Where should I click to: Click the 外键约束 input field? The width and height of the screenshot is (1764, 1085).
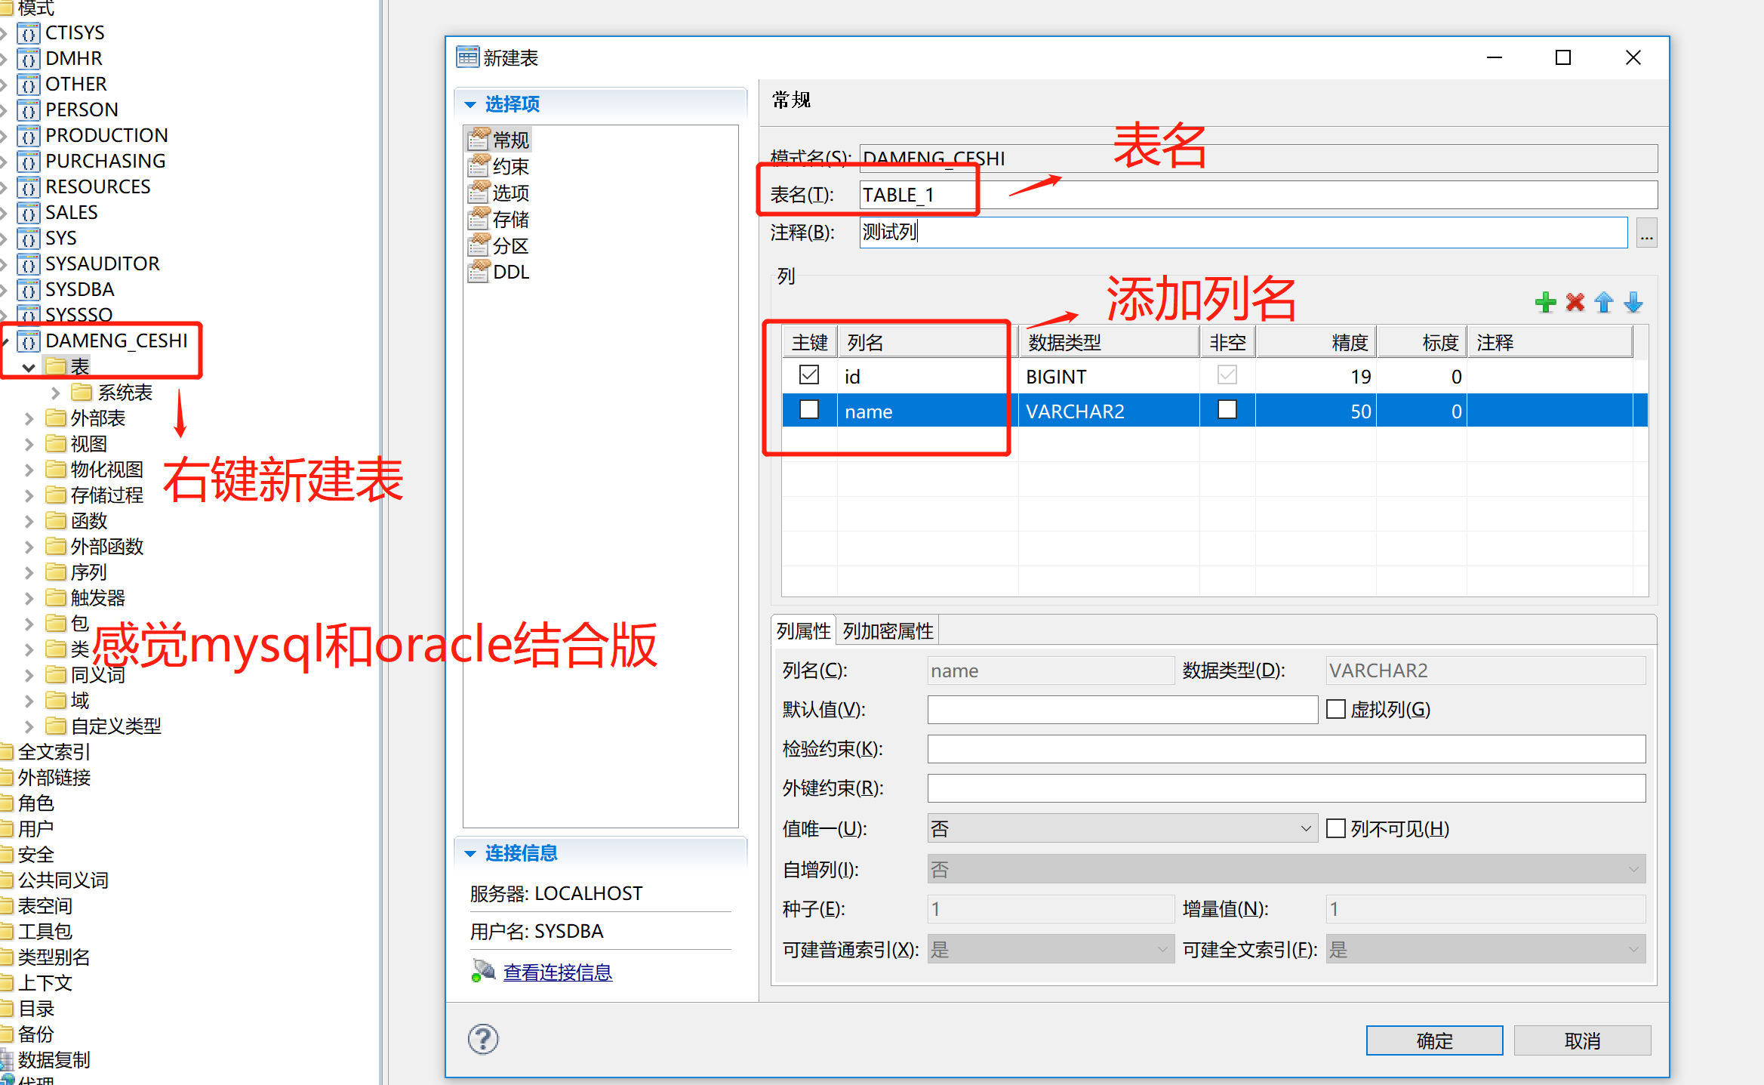(x=1286, y=788)
